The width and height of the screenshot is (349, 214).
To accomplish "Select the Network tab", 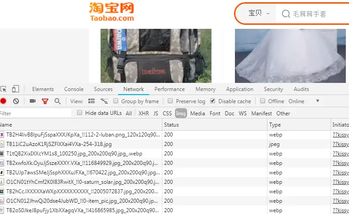I will tap(133, 89).
